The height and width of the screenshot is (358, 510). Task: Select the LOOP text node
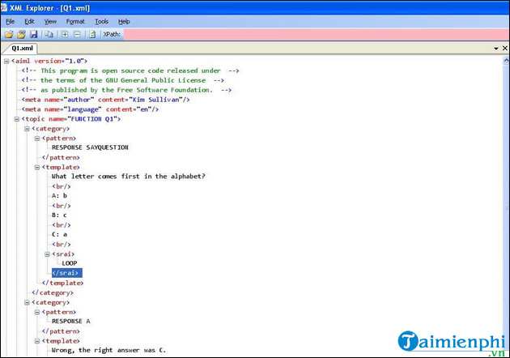pos(70,263)
